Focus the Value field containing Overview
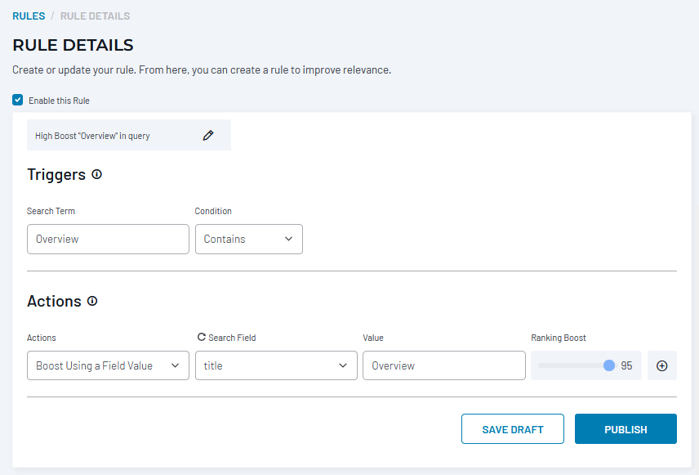699x475 pixels. click(444, 365)
